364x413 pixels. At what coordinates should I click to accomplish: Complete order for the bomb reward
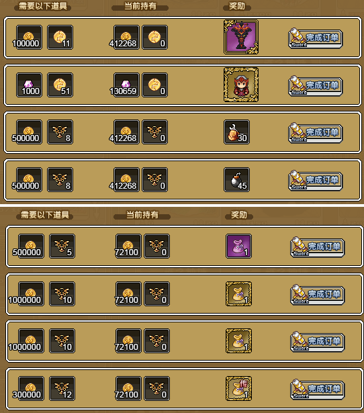pyautogui.click(x=315, y=181)
